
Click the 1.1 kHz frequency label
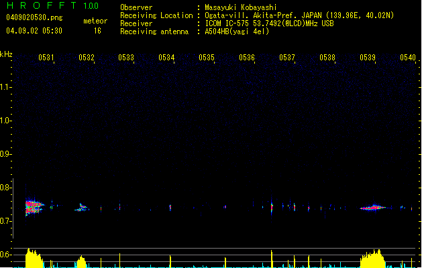click(6, 87)
